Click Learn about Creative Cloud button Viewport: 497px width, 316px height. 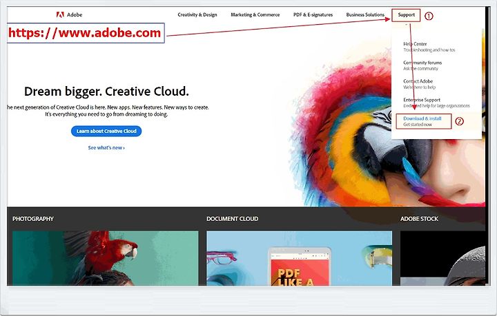point(106,131)
